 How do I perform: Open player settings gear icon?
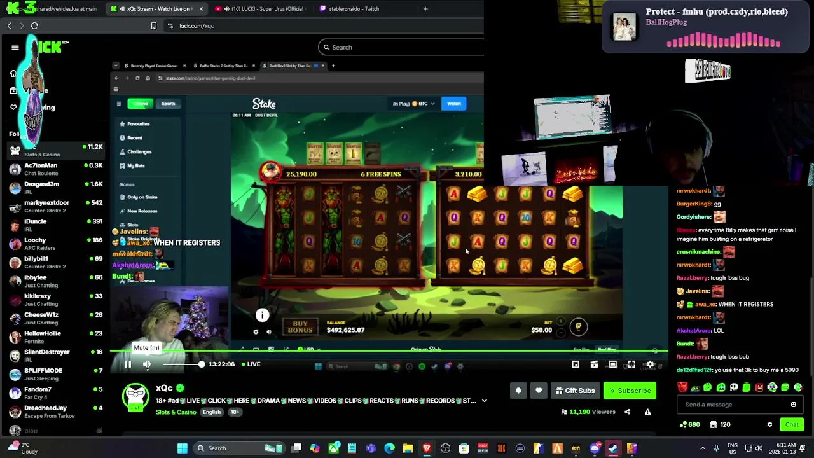click(x=650, y=364)
